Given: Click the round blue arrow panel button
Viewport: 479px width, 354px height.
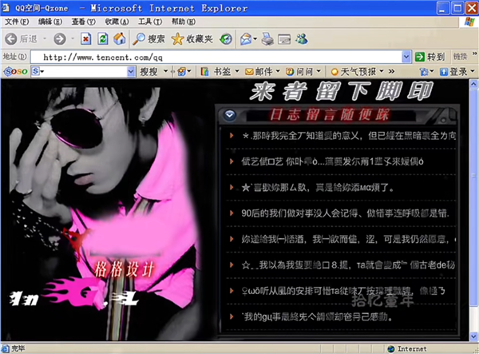Looking at the screenshot, I should click(x=230, y=115).
